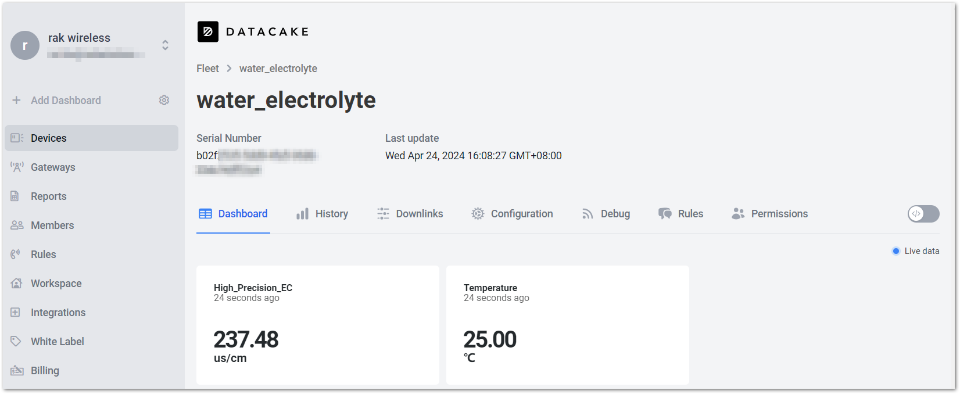Click the Gateways antenna icon
This screenshot has width=960, height=394.
pyautogui.click(x=17, y=167)
